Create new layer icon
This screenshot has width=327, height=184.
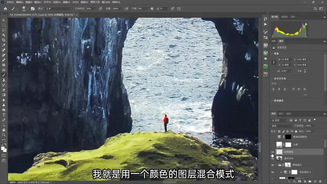coord(315,181)
